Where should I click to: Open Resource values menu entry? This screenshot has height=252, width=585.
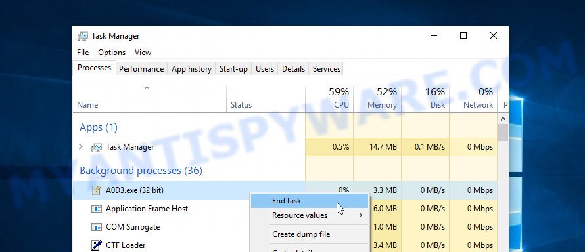[x=310, y=215]
